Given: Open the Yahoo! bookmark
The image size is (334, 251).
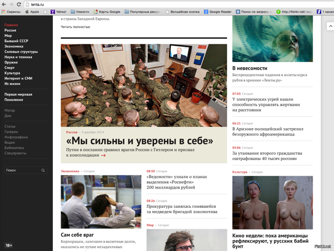Looking at the screenshot, I should pos(58,11).
